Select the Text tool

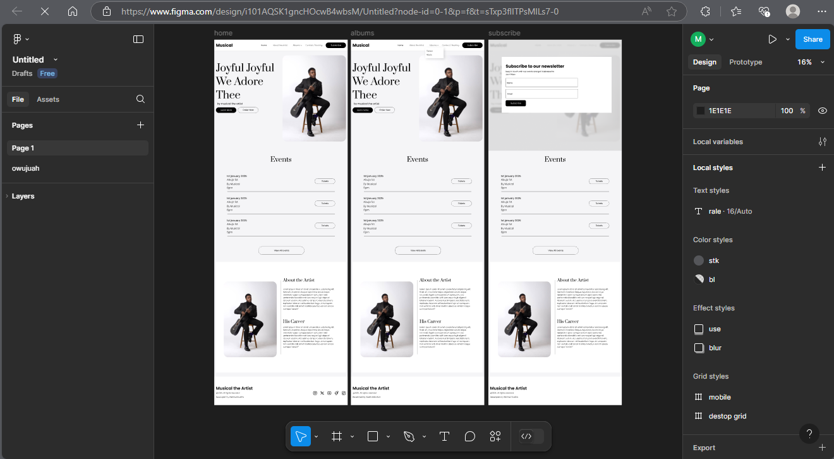click(x=444, y=436)
